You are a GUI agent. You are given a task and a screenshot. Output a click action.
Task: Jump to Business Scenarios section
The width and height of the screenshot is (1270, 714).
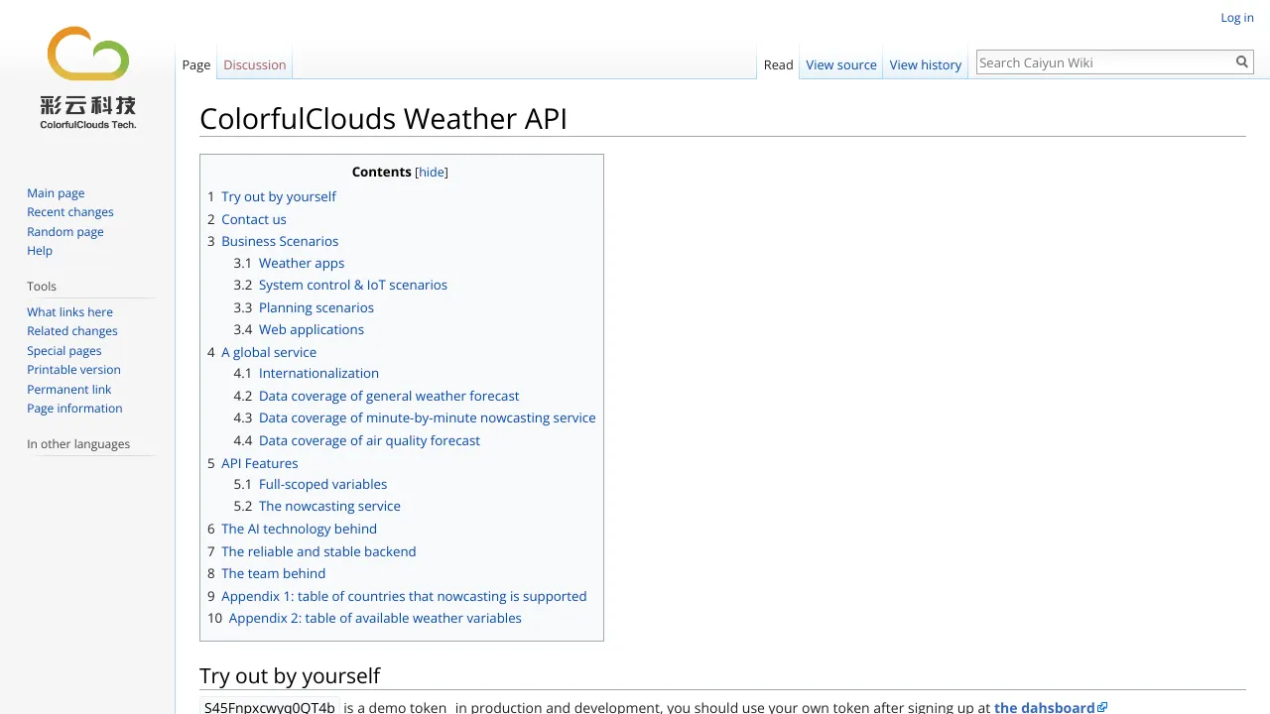[273, 241]
